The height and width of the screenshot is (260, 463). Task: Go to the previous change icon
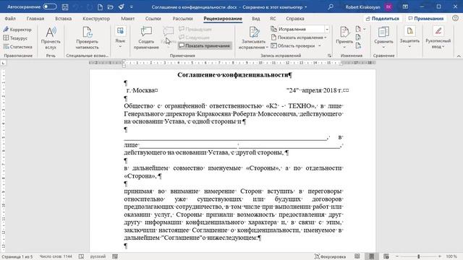[358, 38]
